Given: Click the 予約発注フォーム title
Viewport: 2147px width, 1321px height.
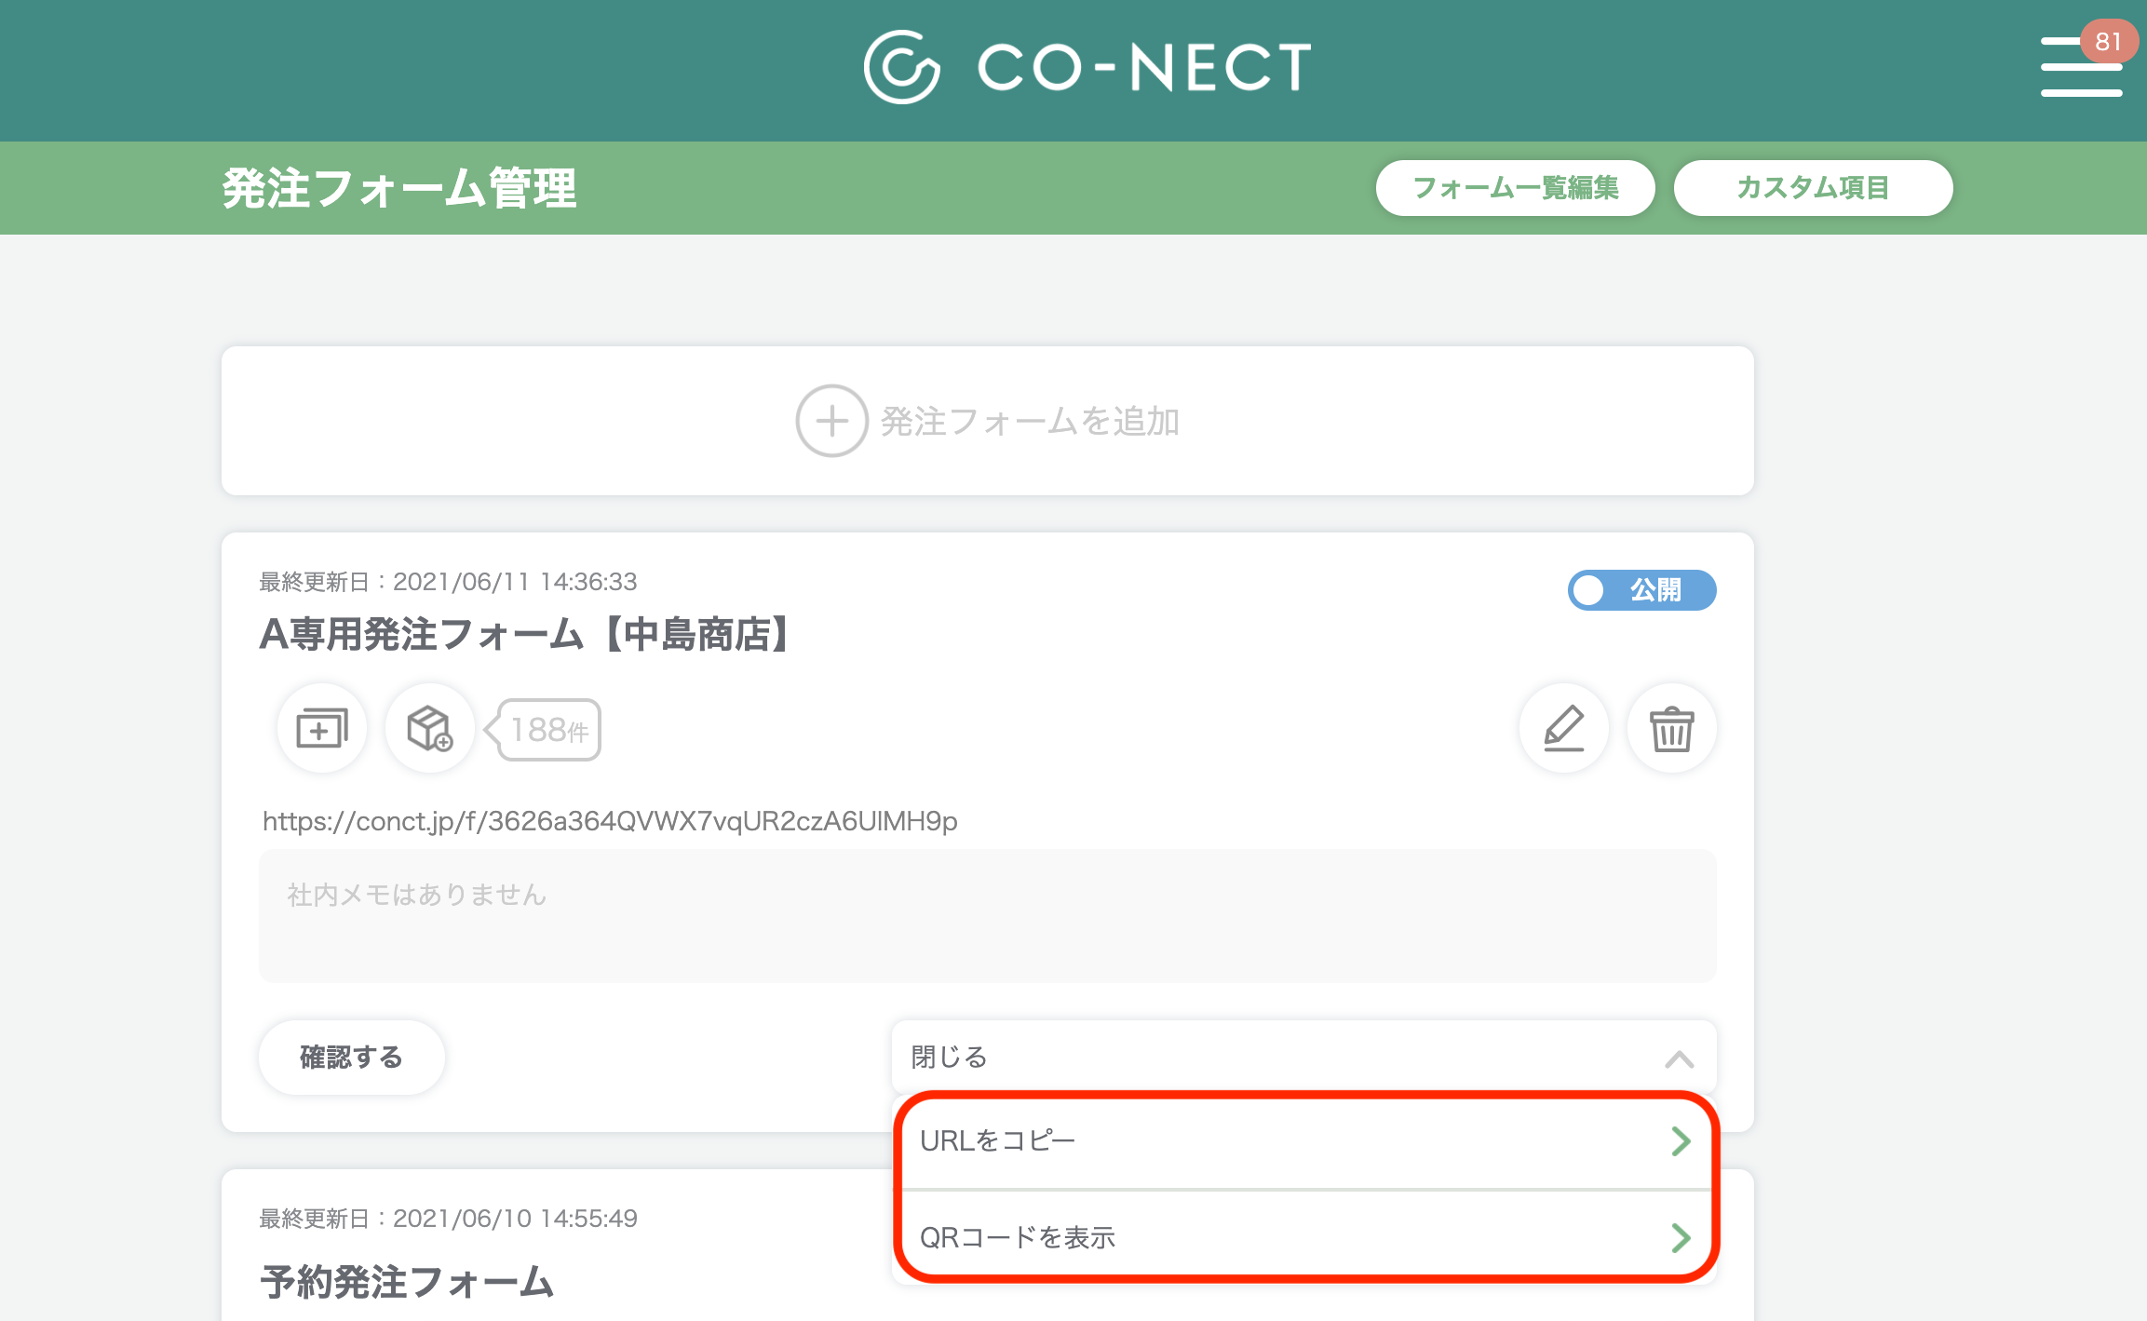Looking at the screenshot, I should (407, 1282).
